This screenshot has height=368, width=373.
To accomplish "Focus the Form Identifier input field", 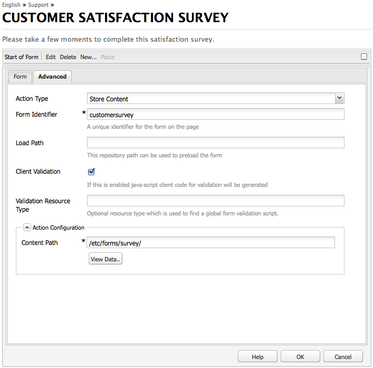I will [x=216, y=114].
